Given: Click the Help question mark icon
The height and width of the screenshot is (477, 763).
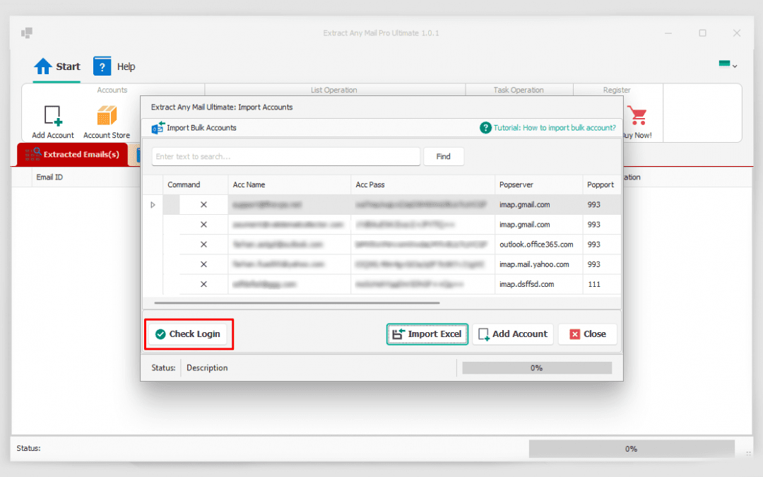Looking at the screenshot, I should pos(102,66).
